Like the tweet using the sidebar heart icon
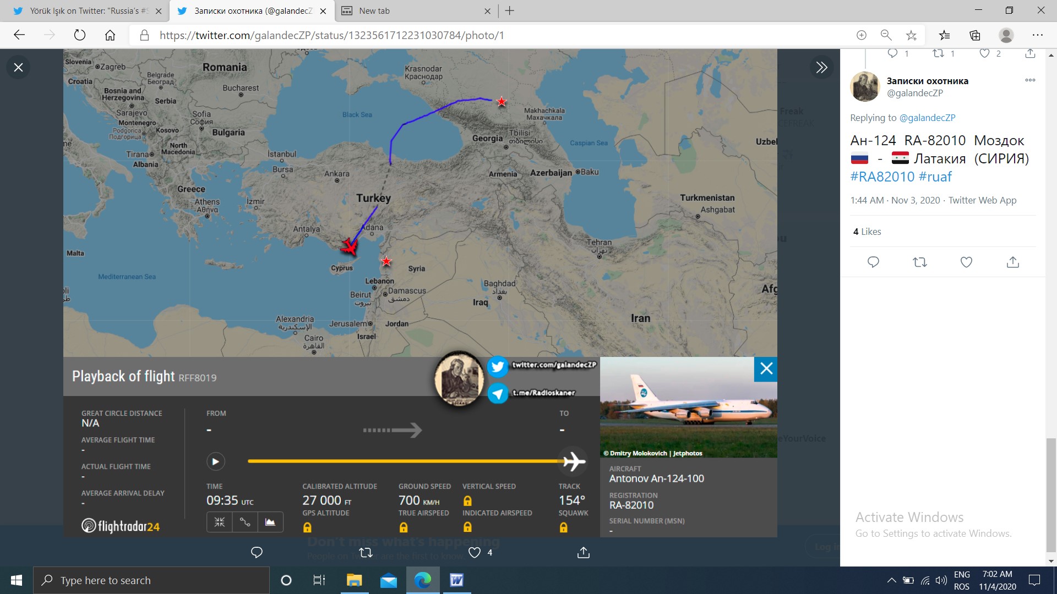The height and width of the screenshot is (594, 1057). (x=966, y=262)
